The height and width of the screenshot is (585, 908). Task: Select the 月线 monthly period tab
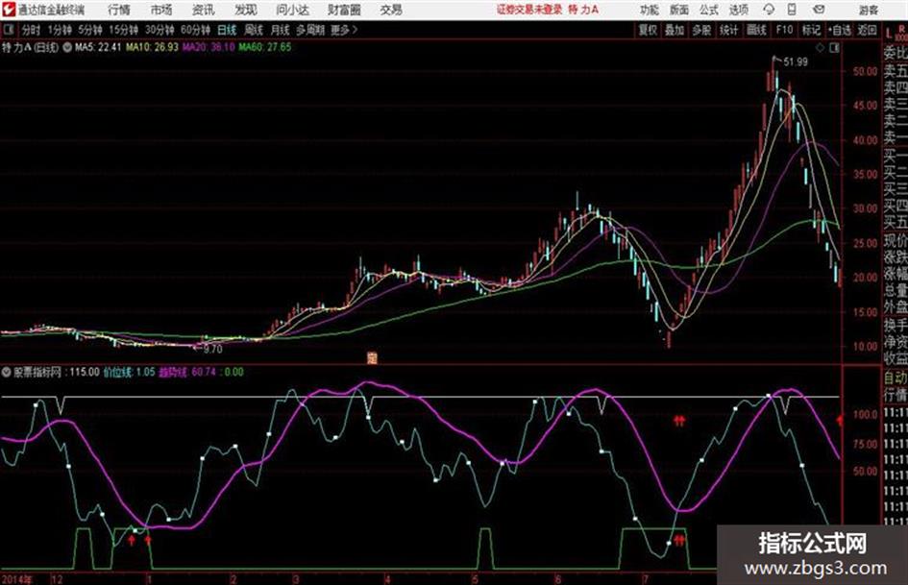click(x=280, y=30)
